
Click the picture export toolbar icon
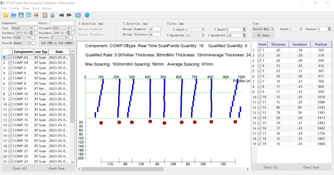(36, 15)
